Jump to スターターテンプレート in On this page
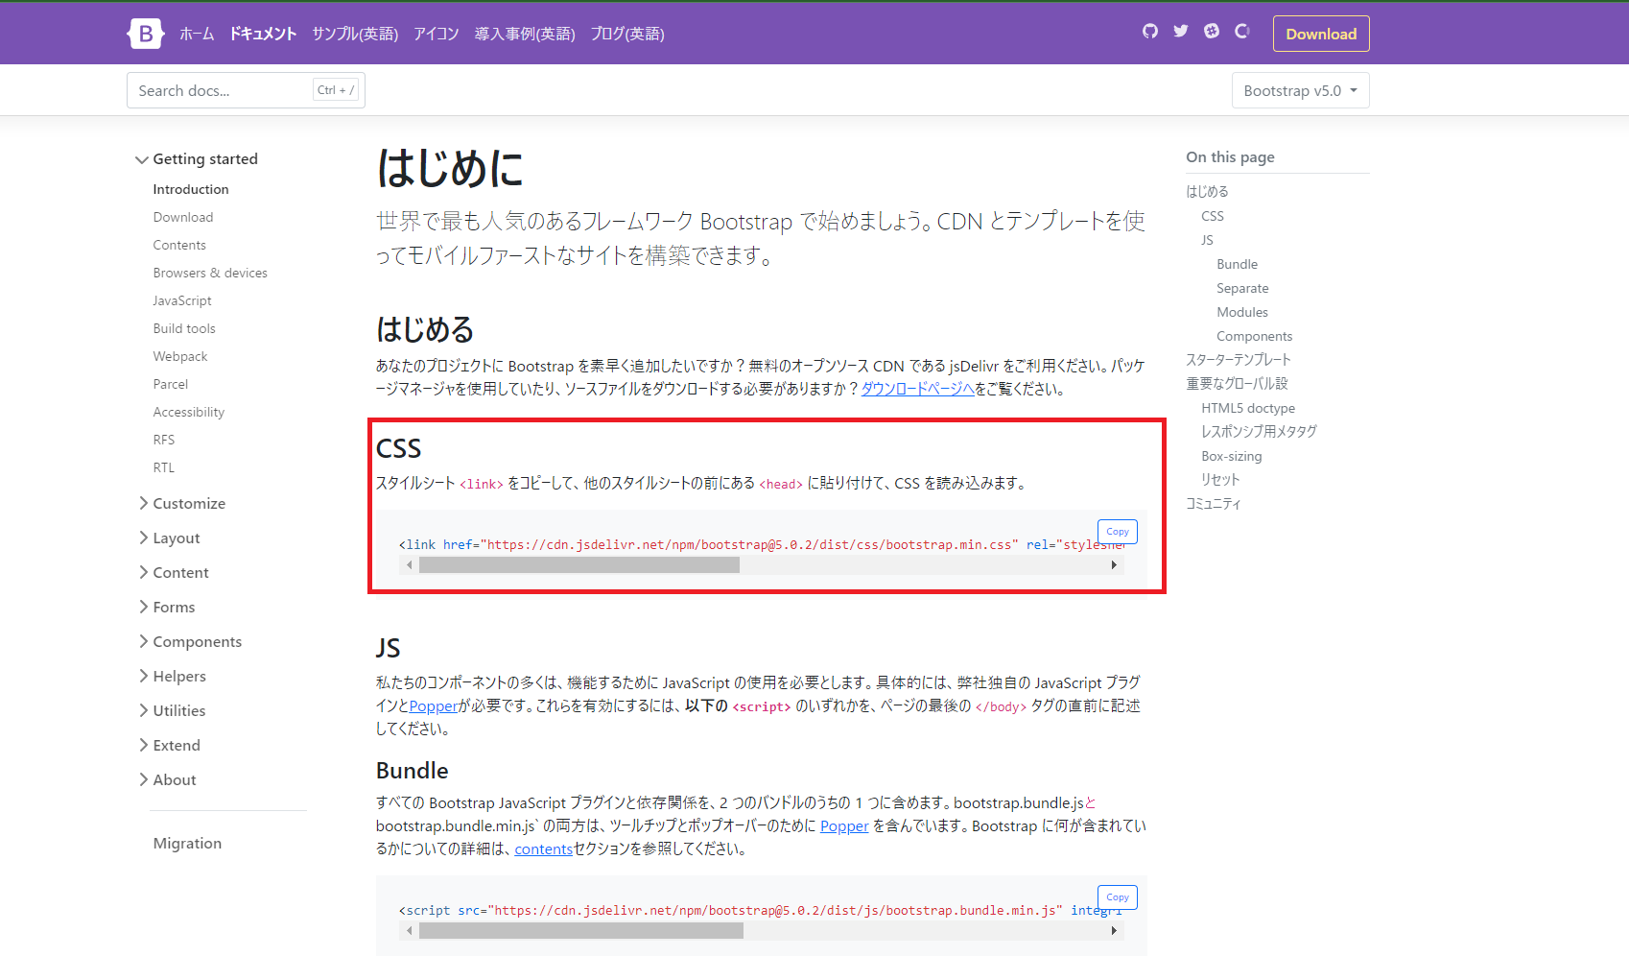The height and width of the screenshot is (956, 1629). coord(1239,360)
